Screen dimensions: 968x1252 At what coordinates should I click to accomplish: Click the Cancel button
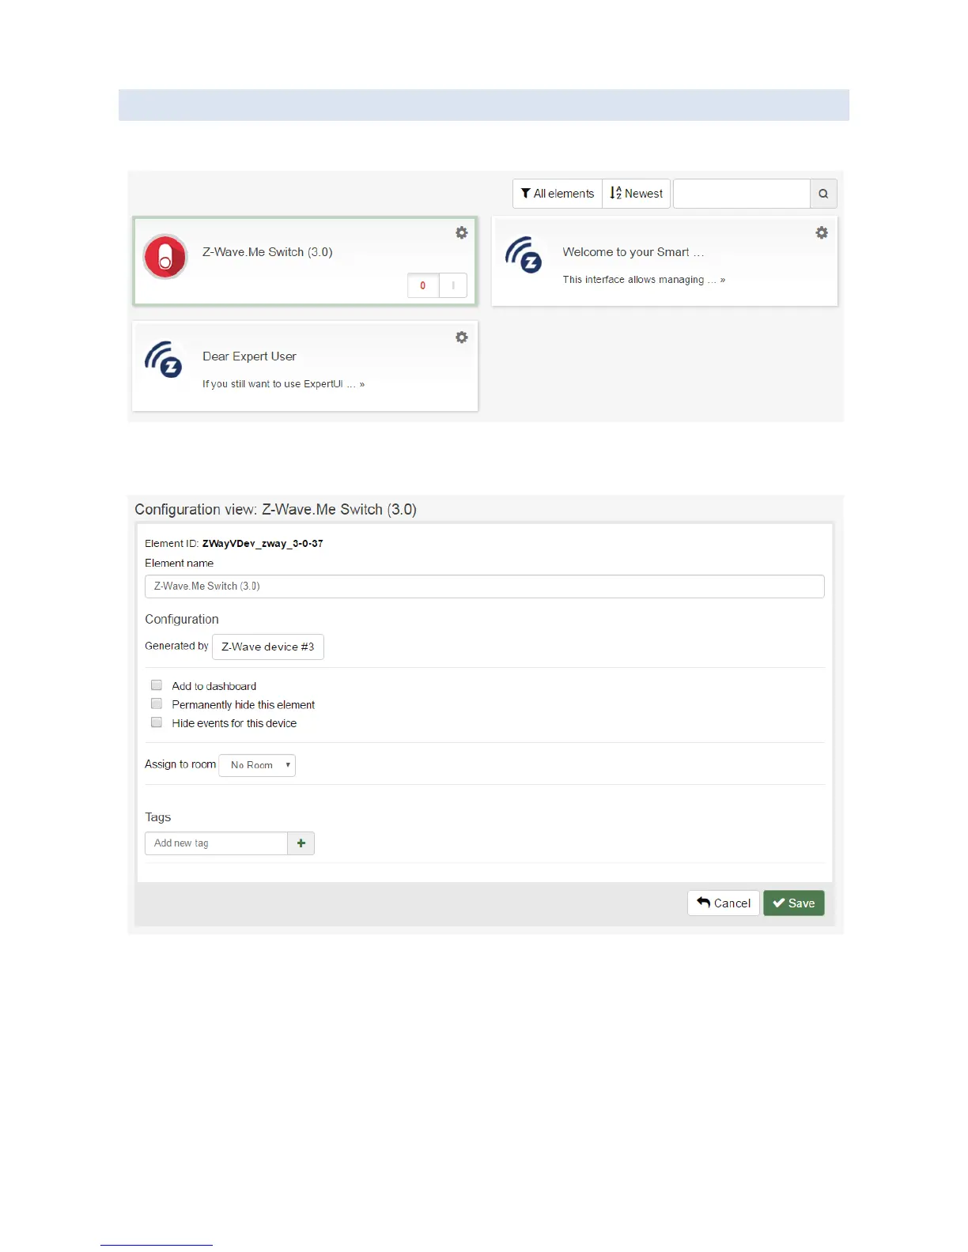[724, 903]
